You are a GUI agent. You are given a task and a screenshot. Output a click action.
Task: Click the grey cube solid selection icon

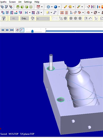click(86, 18)
